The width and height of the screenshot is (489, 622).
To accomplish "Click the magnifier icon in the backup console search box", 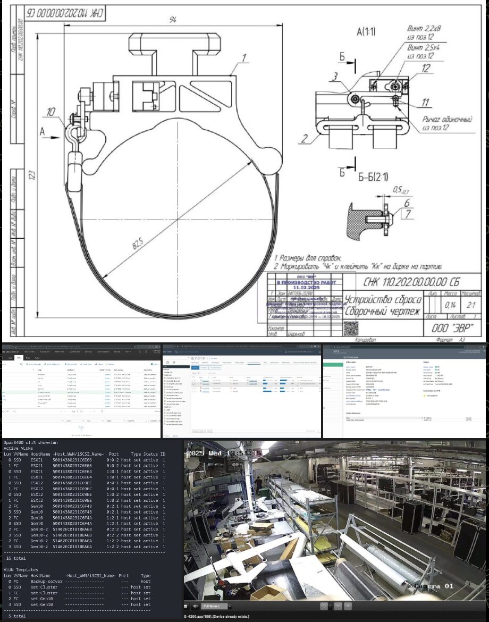I will point(21,364).
